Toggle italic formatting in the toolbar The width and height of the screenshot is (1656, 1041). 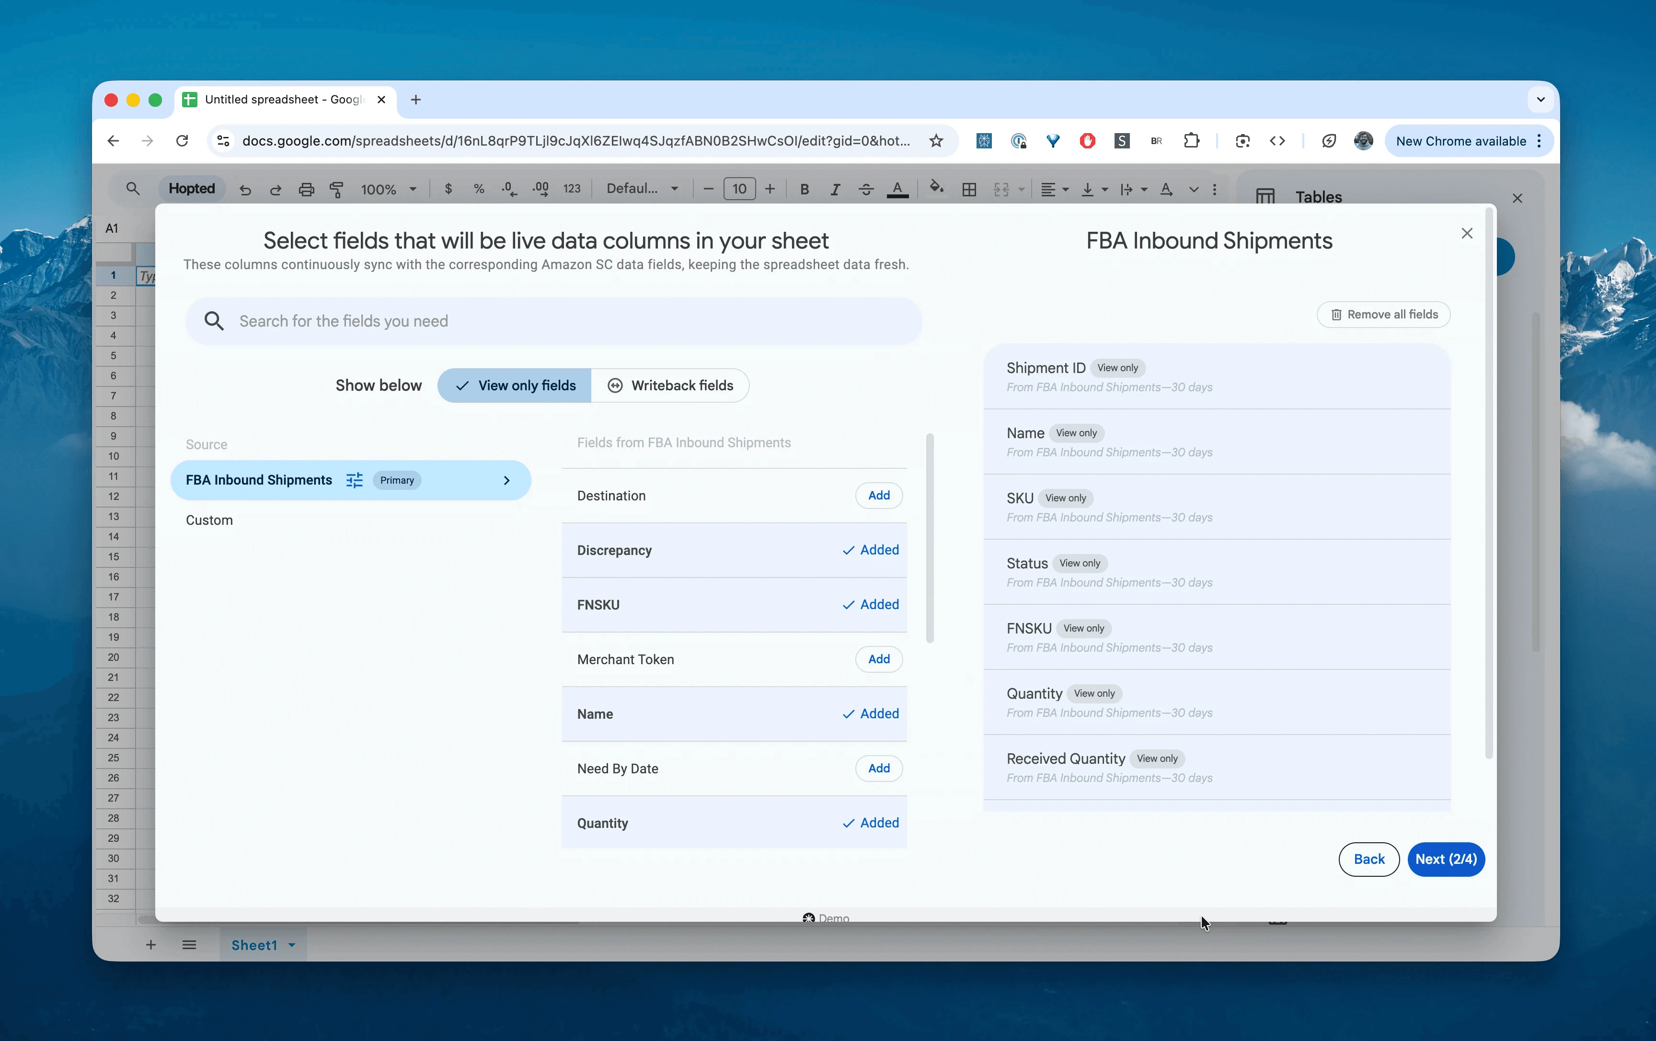click(835, 190)
